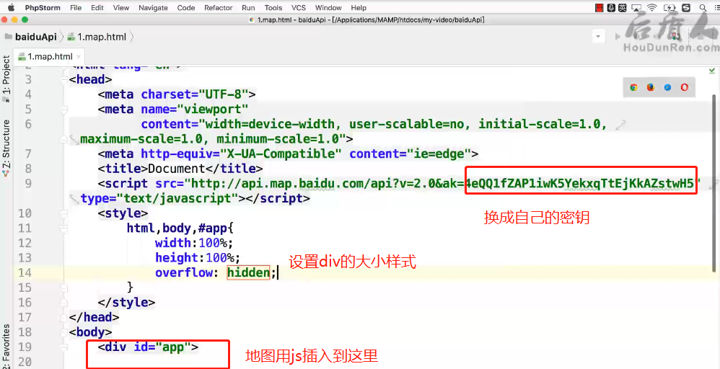Viewport: 720px width, 369px height.
Task: Open the run configuration dropdown
Action: pyautogui.click(x=598, y=36)
